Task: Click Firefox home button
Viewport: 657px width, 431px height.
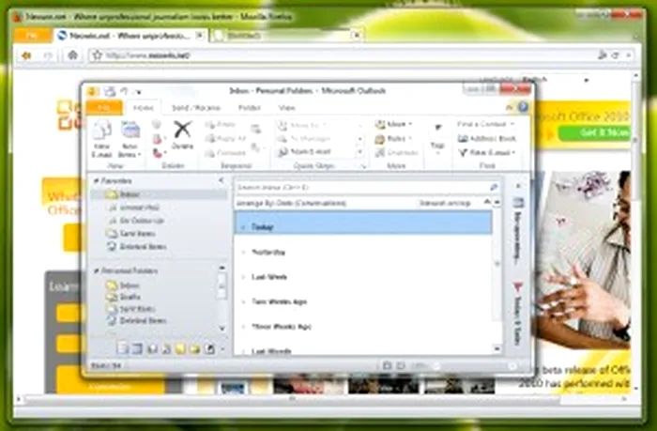Action: (x=73, y=55)
